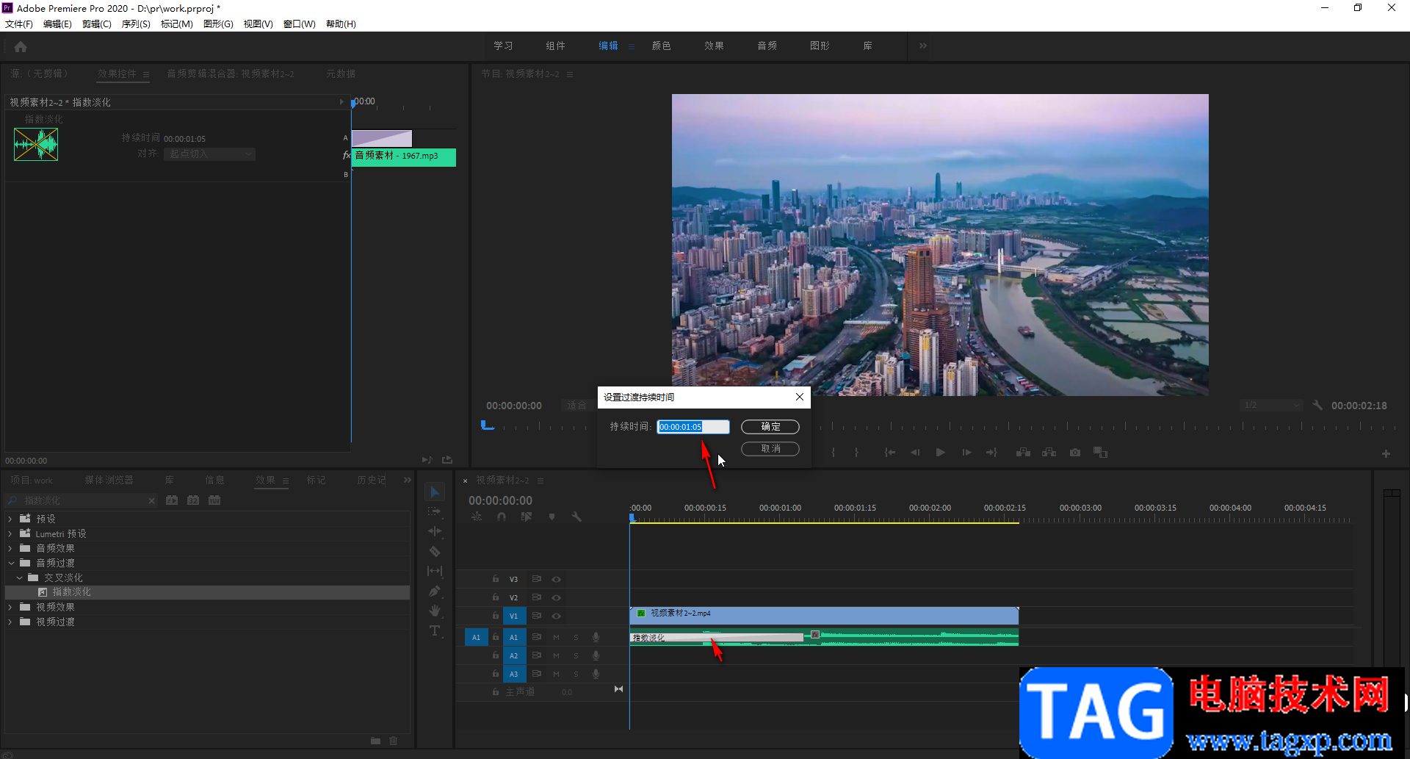Select the 视频素材2~2.mp4 clip
Screen dimensions: 1410x759
(824, 616)
